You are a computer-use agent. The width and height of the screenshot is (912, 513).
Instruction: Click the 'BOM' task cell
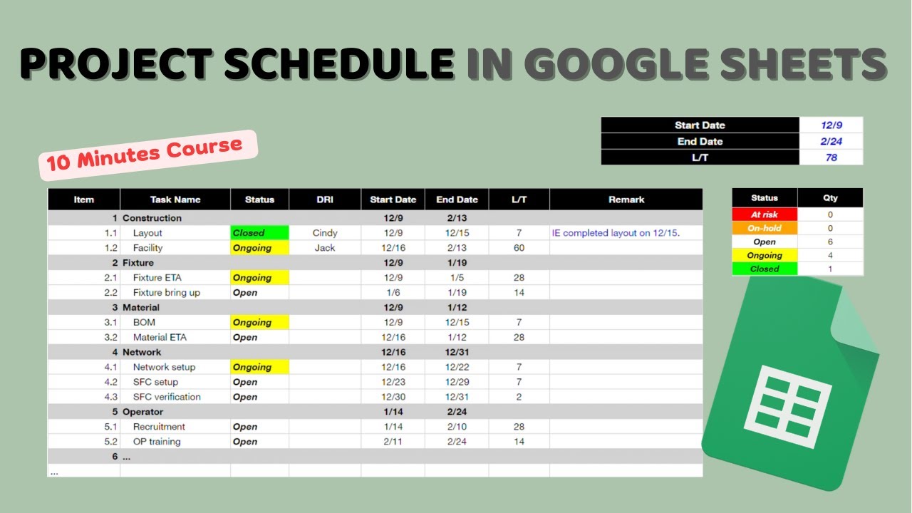[175, 322]
